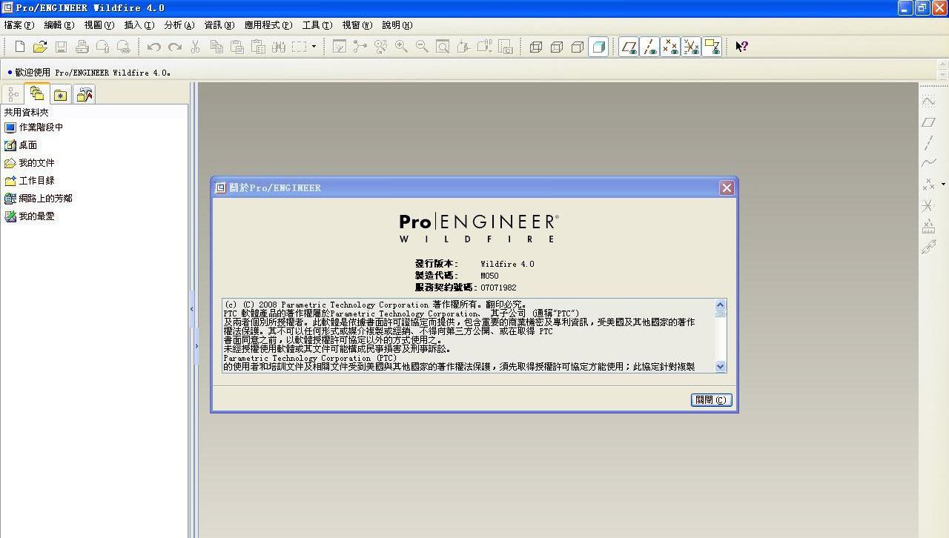Viewport: 949px width, 538px height.
Task: Select Hidden Line display style icon
Action: [557, 47]
